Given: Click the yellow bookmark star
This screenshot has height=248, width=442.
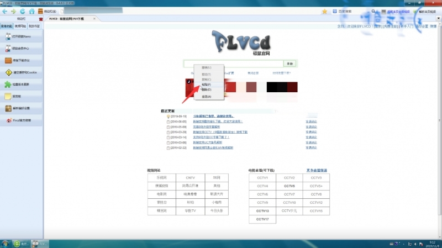Looking at the screenshot, I should coord(324,11).
